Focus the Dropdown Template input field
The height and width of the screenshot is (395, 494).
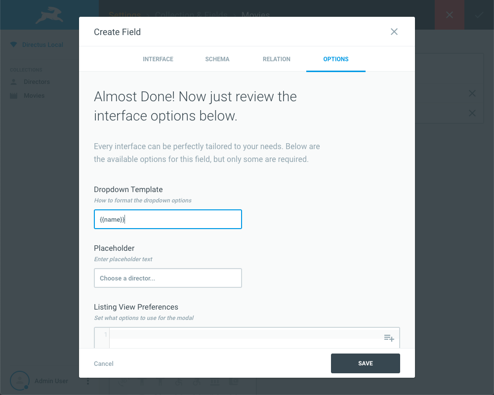[x=167, y=219]
